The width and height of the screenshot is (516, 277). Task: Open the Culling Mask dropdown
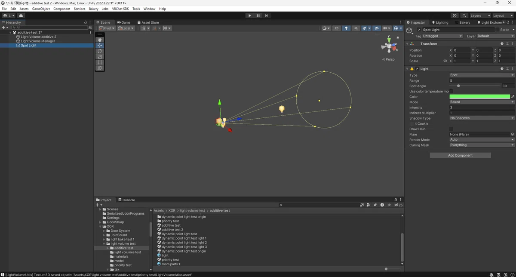click(482, 145)
